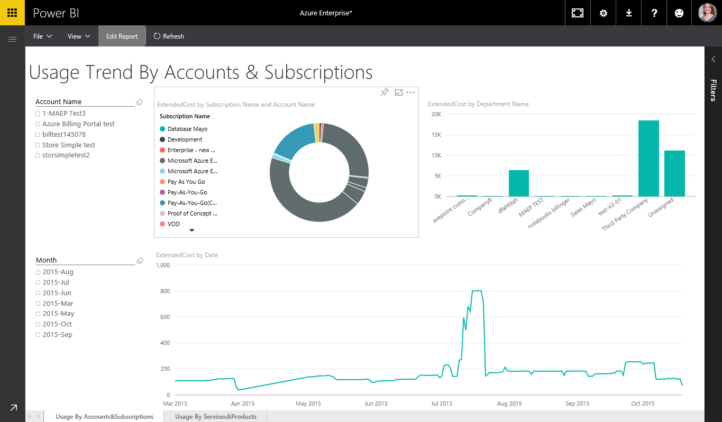Clear Month slicer with eraser icon
Image resolution: width=722 pixels, height=422 pixels.
pyautogui.click(x=140, y=260)
